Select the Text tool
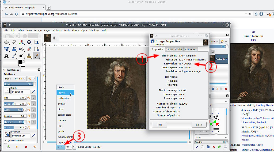The image size is (274, 152). point(7,56)
